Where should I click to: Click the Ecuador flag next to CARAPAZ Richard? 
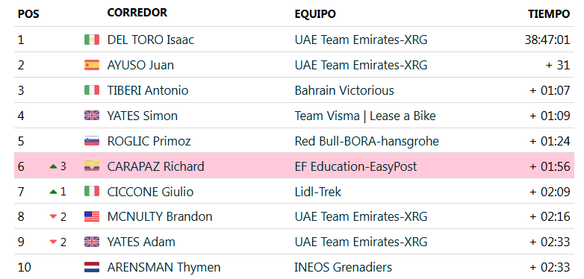(92, 166)
